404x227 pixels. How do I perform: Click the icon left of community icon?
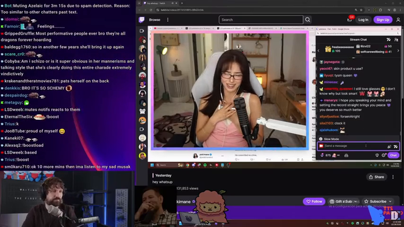388,40
